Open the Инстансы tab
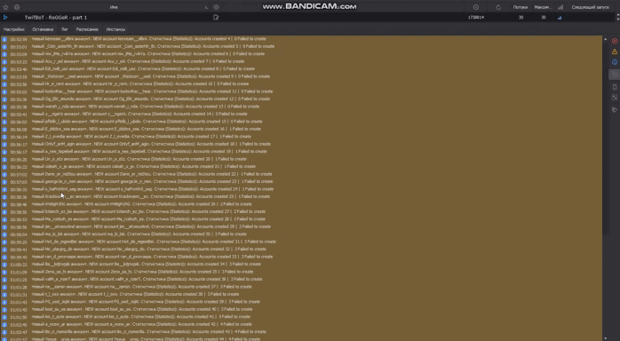The height and width of the screenshot is (341, 620). click(x=115, y=29)
